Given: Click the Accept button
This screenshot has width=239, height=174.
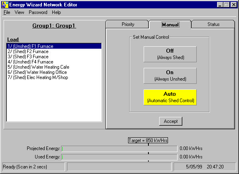Looking at the screenshot, I should [x=171, y=121].
